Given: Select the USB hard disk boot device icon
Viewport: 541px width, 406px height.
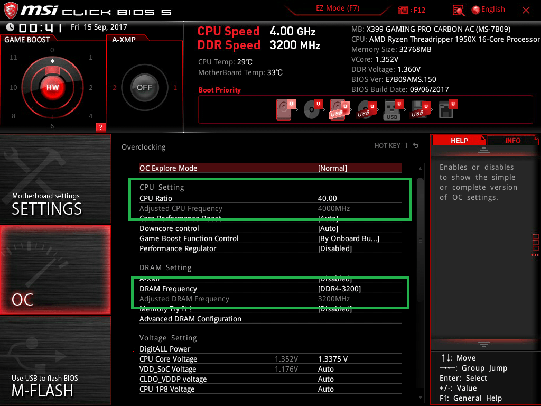Looking at the screenshot, I should coord(339,109).
